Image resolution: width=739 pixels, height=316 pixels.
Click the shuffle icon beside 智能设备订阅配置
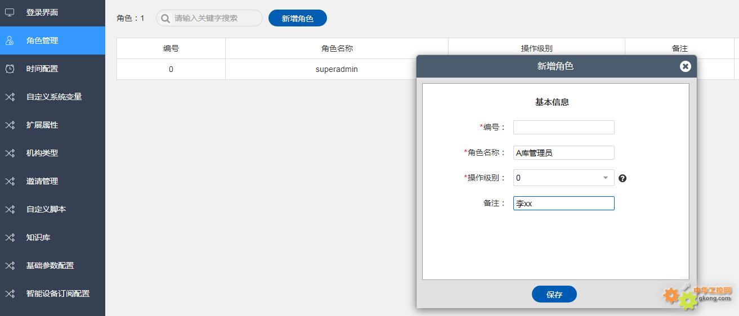click(x=10, y=294)
